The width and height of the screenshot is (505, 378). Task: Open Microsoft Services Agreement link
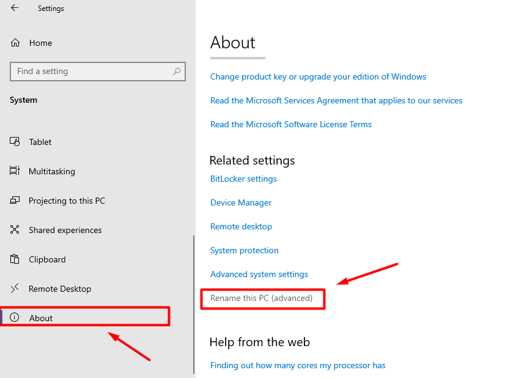[336, 100]
